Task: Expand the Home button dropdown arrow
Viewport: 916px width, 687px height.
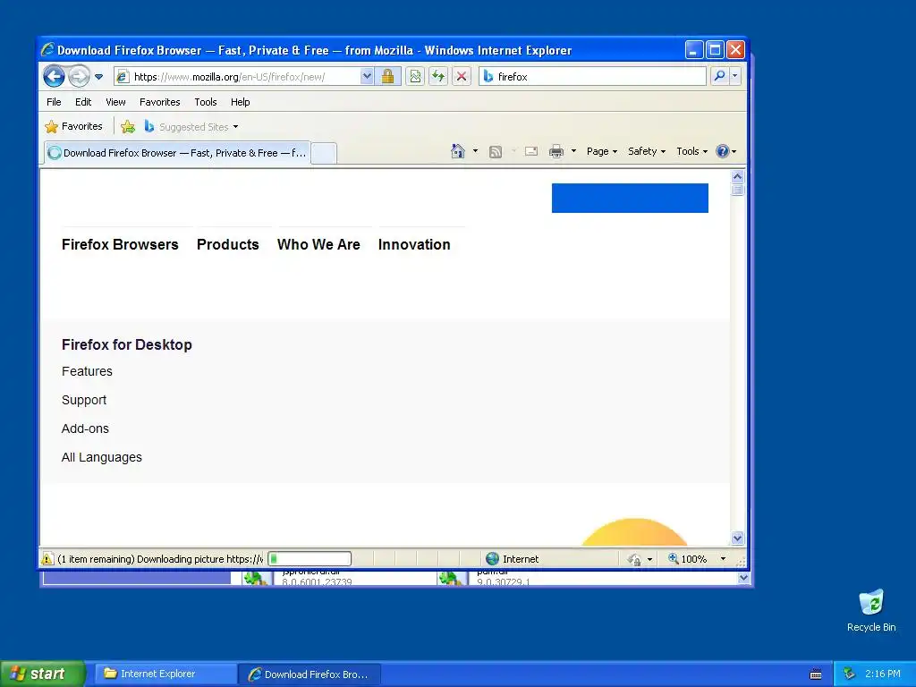Action: point(476,151)
